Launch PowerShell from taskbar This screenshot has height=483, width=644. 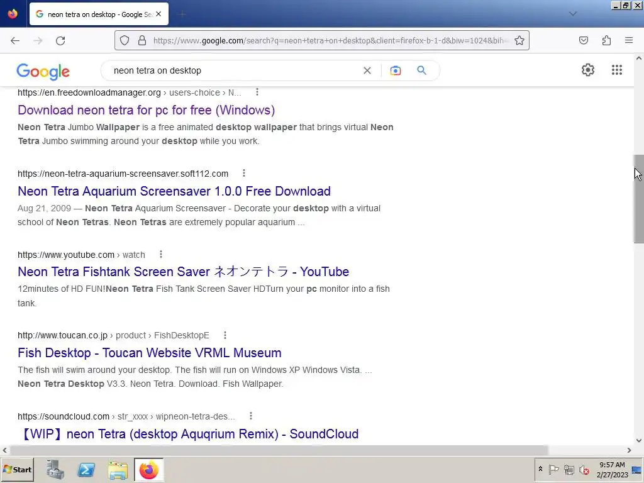click(86, 469)
